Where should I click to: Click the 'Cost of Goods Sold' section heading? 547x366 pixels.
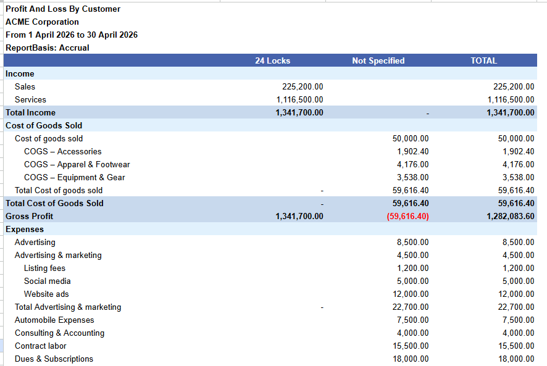[44, 126]
